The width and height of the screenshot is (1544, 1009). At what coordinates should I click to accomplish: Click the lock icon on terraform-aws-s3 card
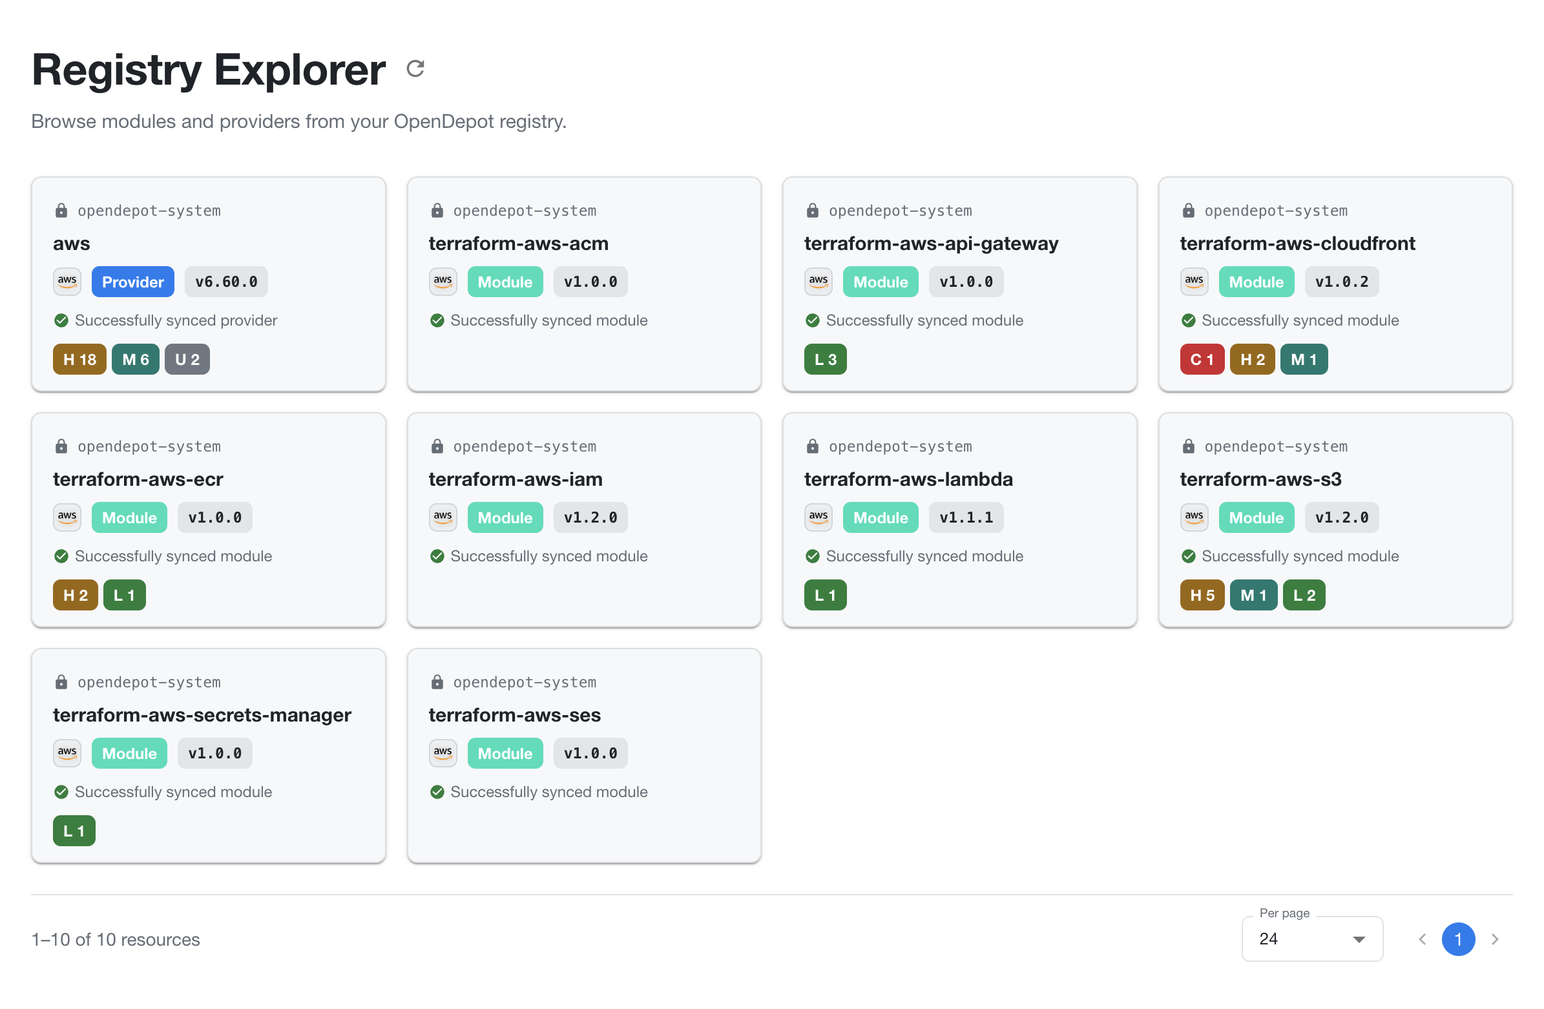[1189, 446]
